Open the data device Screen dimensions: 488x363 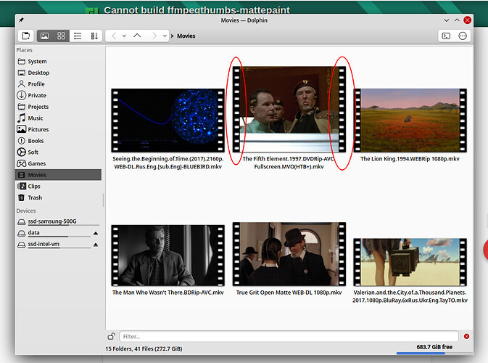(53, 233)
